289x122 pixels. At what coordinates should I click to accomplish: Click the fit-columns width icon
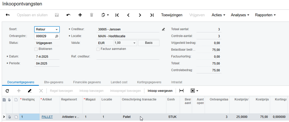coord(182,91)
